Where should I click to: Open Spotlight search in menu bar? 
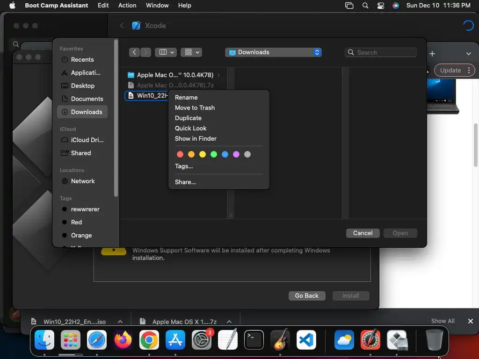coord(365,5)
